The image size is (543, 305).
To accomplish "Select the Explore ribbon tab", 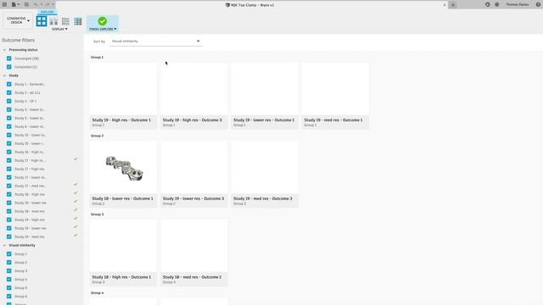I will 48,12.
